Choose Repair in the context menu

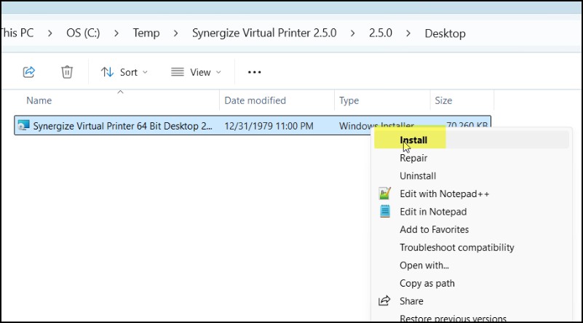coord(413,158)
